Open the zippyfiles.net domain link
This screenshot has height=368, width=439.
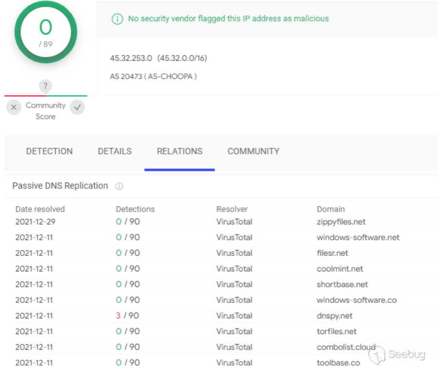coord(341,222)
